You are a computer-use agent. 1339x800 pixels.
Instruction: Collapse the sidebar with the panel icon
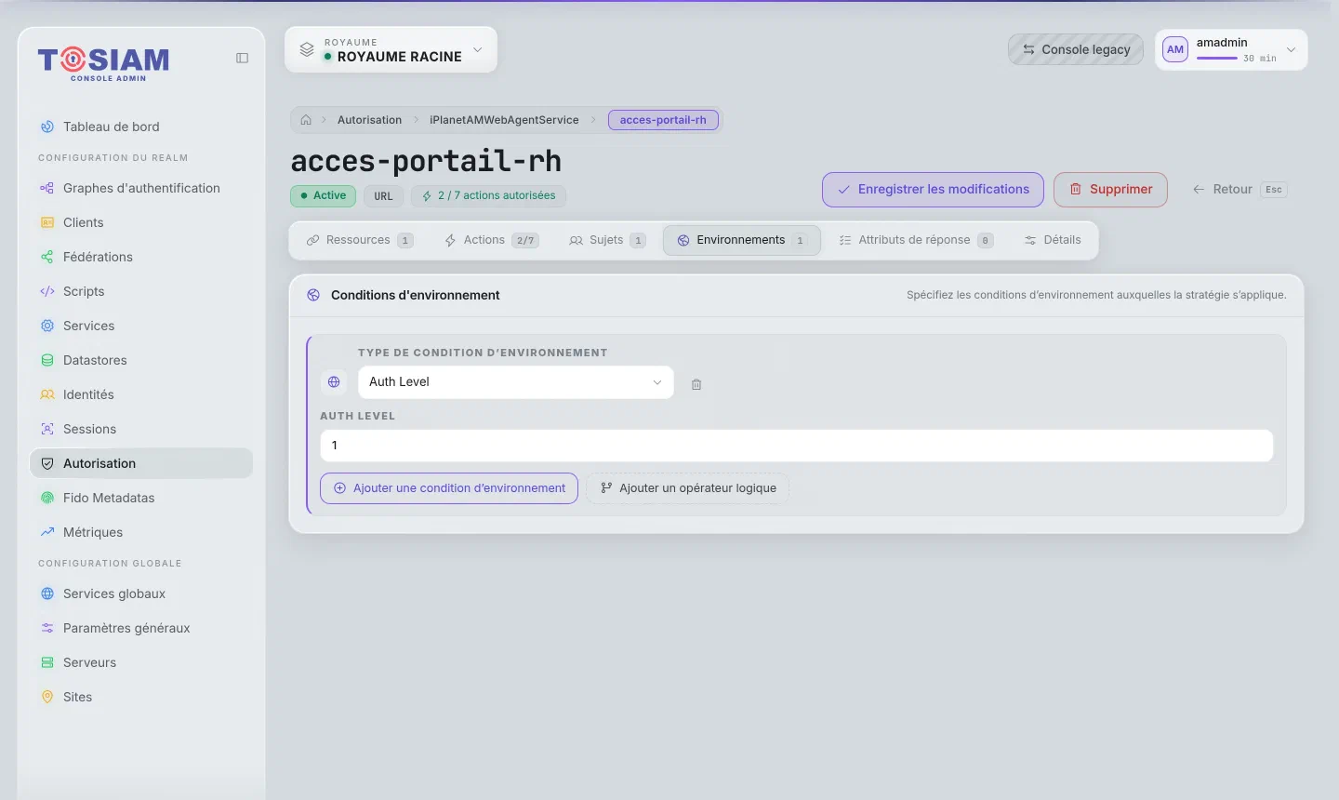pyautogui.click(x=242, y=58)
